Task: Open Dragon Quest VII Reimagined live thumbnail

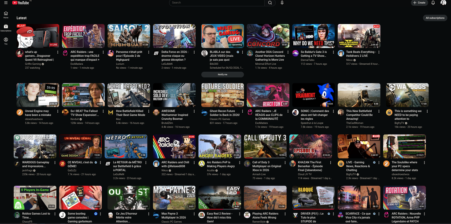Action: pyautogui.click(x=38, y=36)
